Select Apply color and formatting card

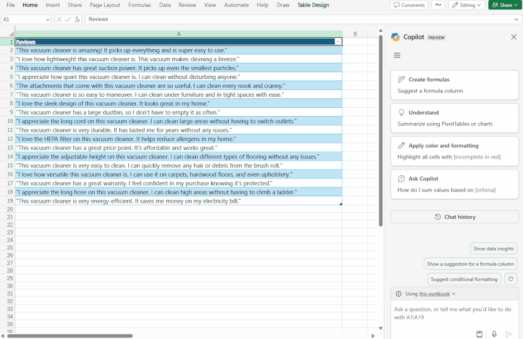[454, 151]
